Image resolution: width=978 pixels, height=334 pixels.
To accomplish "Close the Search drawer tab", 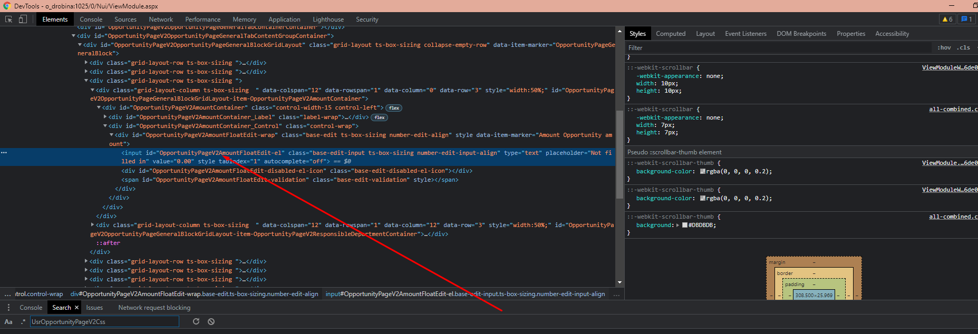I will click(76, 308).
